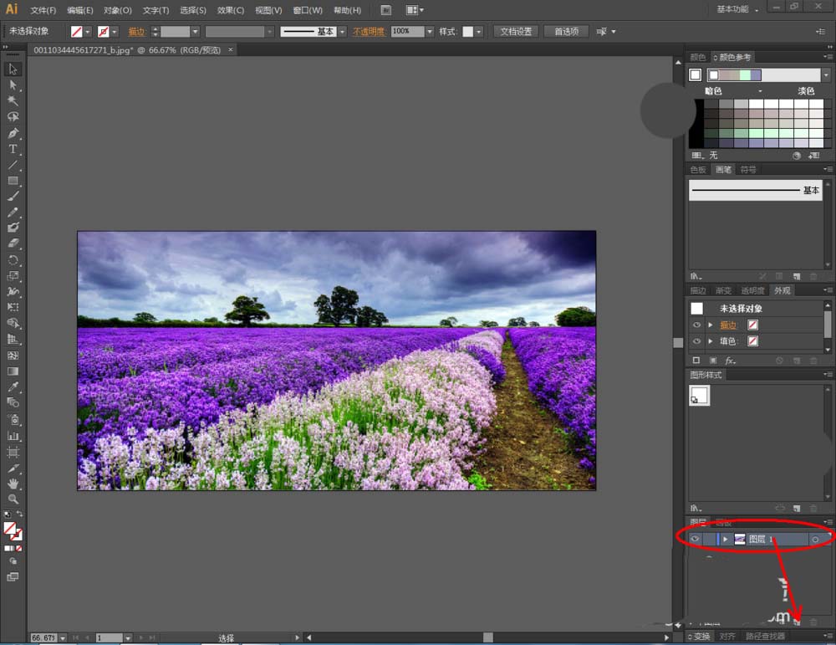Select the Perspective Grid tool
836x645 pixels.
pyautogui.click(x=13, y=340)
